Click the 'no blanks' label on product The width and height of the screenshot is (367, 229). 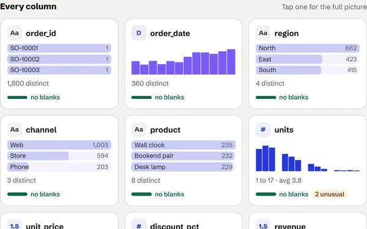tap(169, 194)
